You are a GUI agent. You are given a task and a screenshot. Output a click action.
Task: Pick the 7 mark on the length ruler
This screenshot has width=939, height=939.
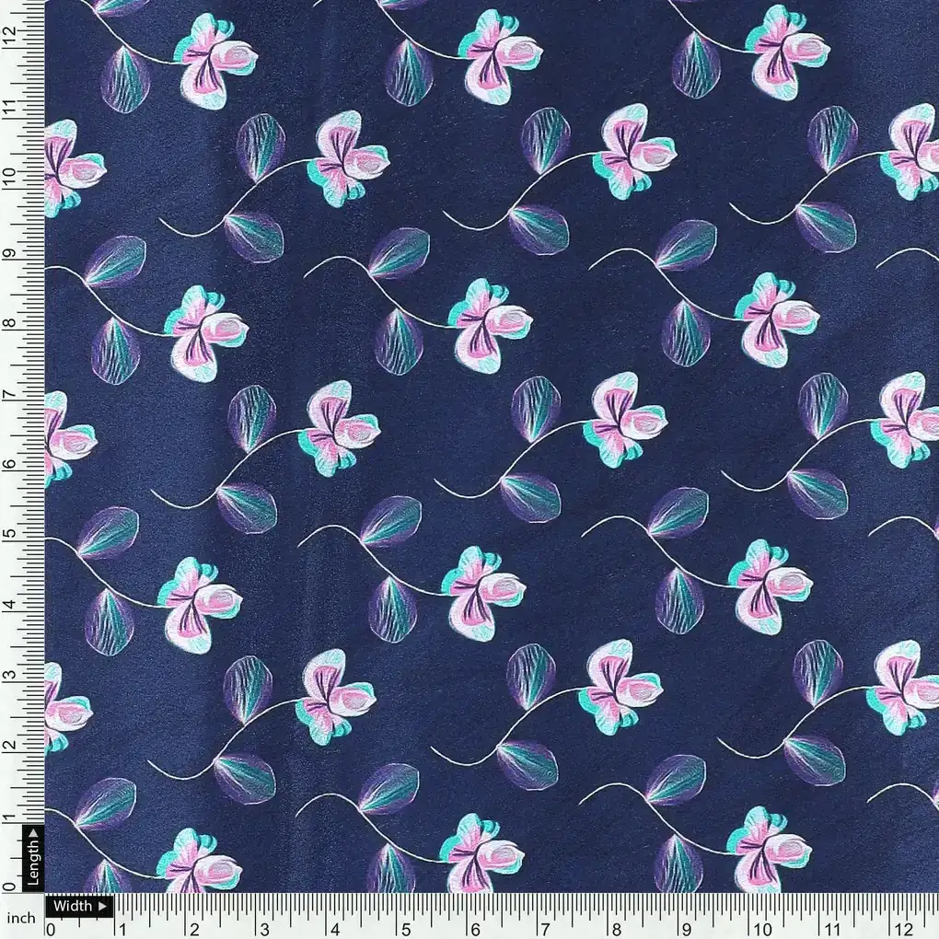[8, 395]
